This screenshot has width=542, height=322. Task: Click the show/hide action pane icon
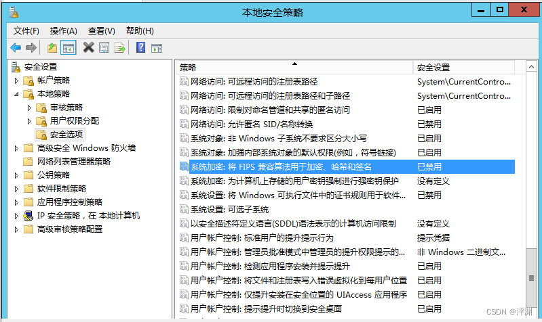tap(157, 48)
